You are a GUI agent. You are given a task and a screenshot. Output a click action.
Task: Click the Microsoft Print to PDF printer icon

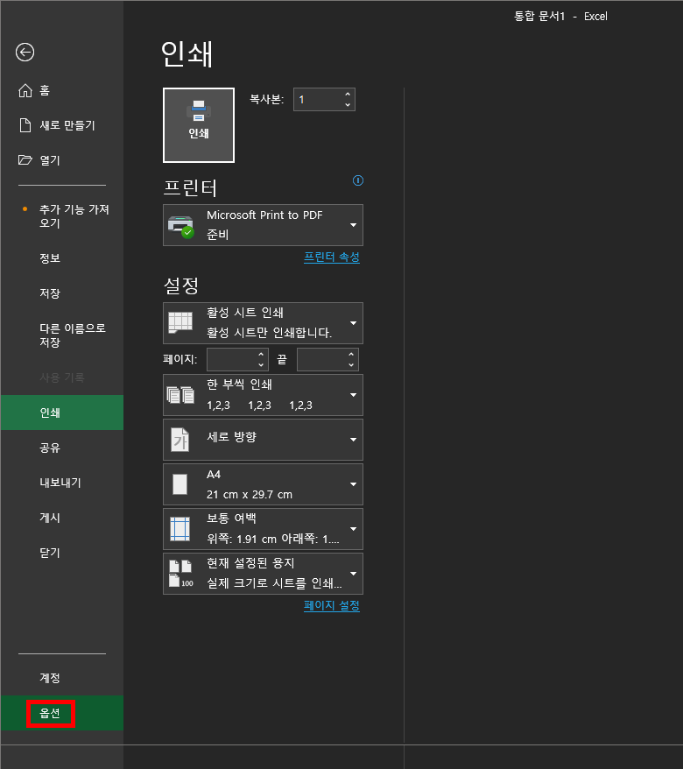180,226
